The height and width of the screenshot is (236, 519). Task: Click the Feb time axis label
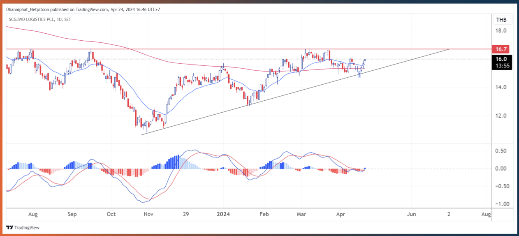click(x=264, y=214)
